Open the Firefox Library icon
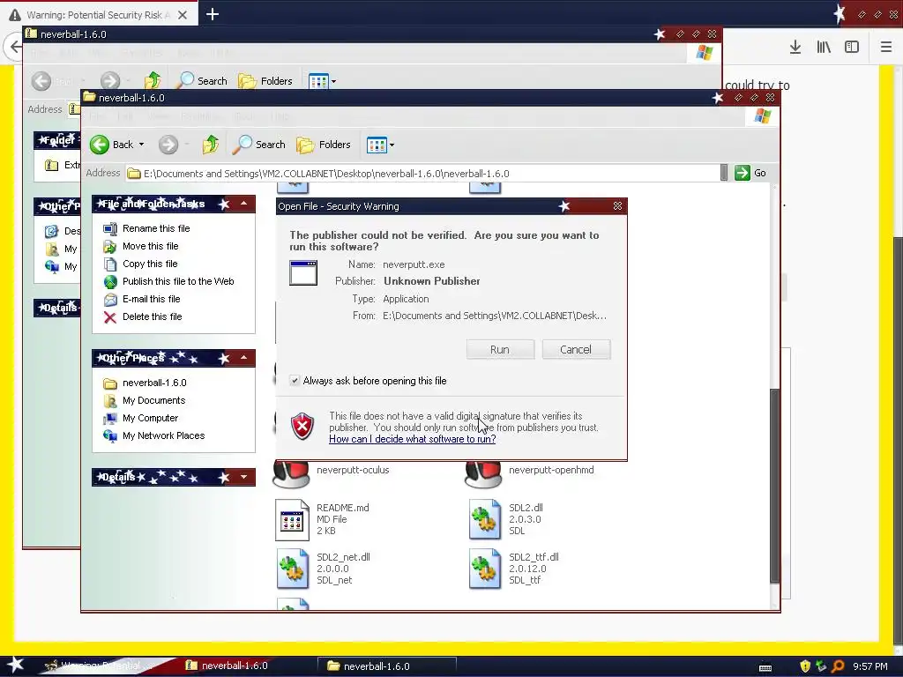 click(x=824, y=48)
